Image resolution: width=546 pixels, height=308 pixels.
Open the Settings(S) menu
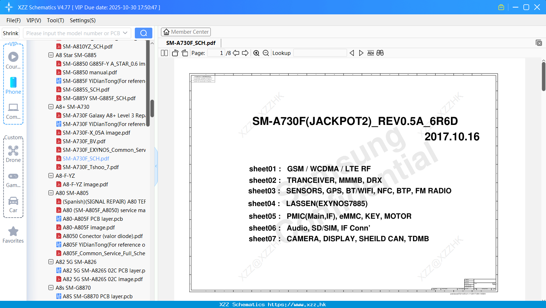coord(83,20)
